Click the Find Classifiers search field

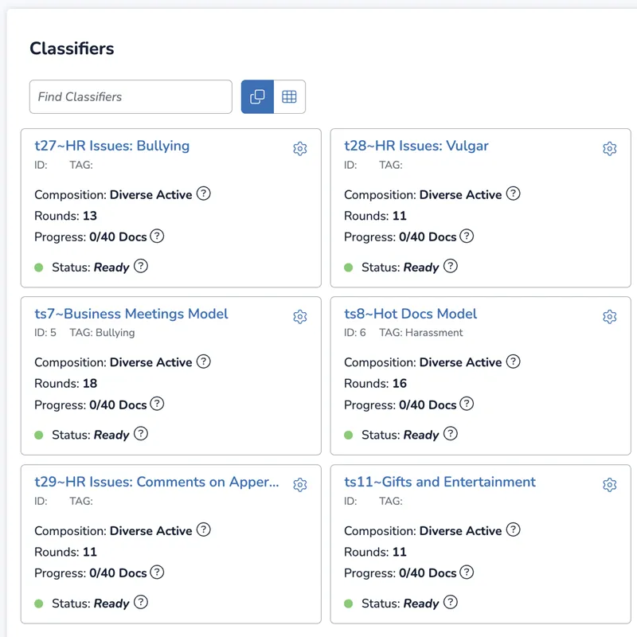[x=131, y=96]
